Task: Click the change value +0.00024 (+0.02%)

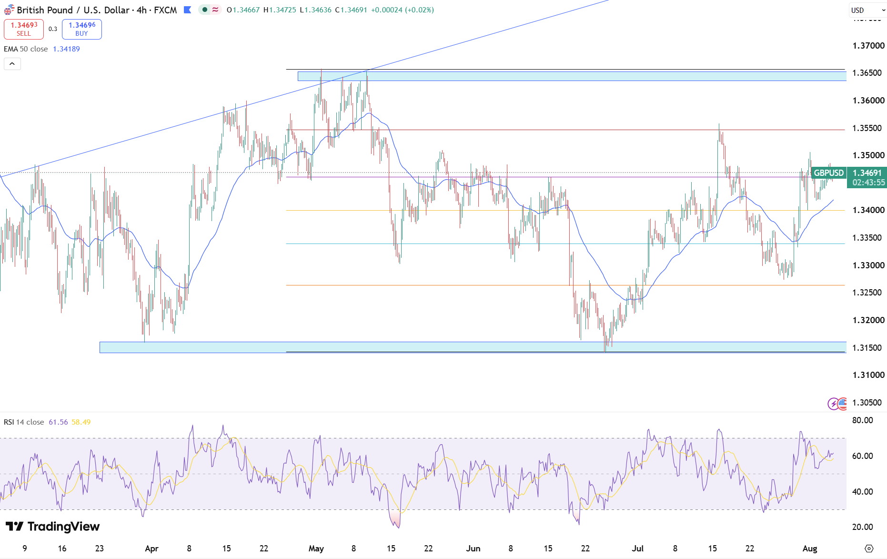Action: tap(402, 10)
